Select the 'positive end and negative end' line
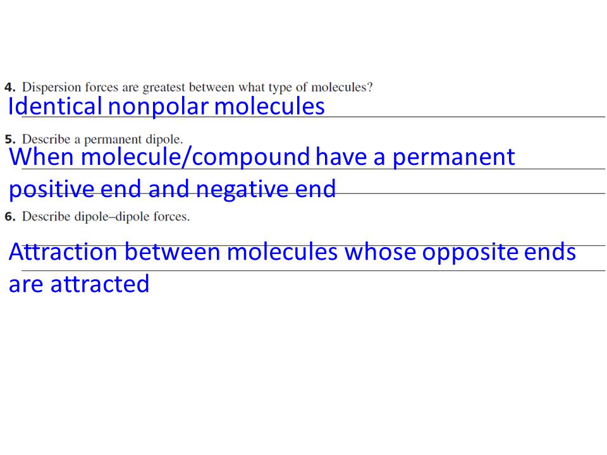The width and height of the screenshot is (607, 455). tap(172, 189)
